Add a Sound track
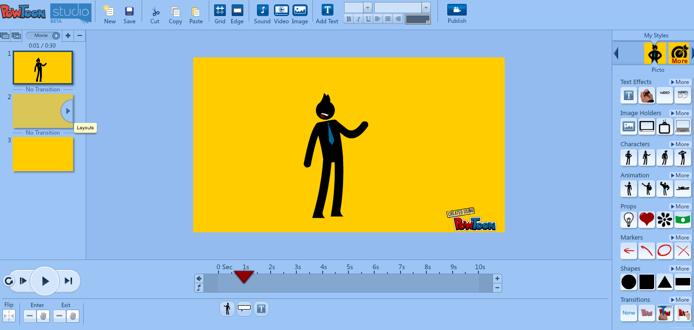694x330 pixels. click(262, 15)
